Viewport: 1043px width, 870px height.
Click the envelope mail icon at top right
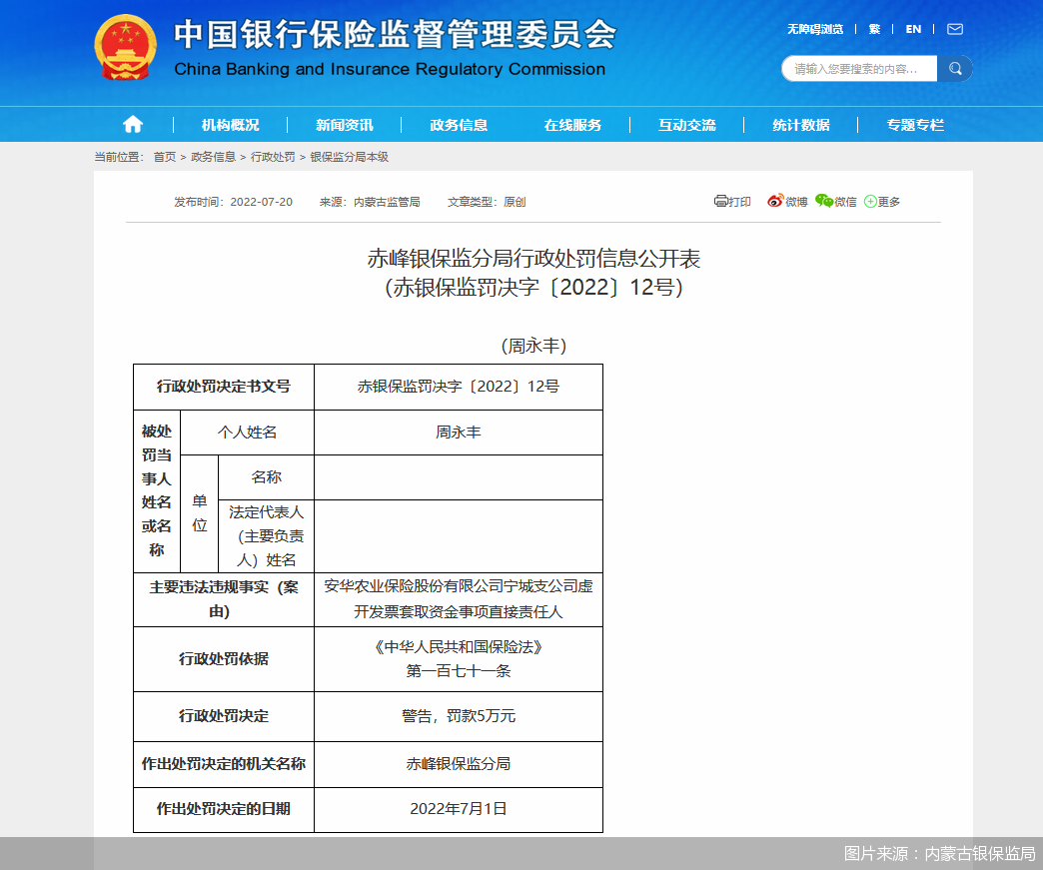coord(954,29)
